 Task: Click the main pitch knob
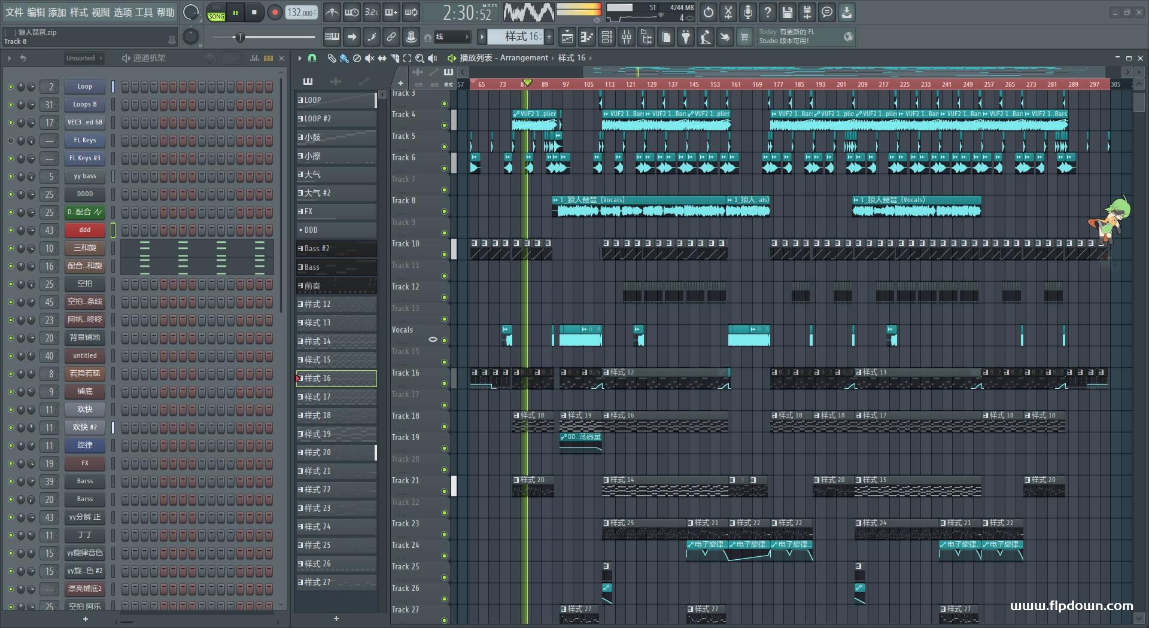click(x=191, y=37)
